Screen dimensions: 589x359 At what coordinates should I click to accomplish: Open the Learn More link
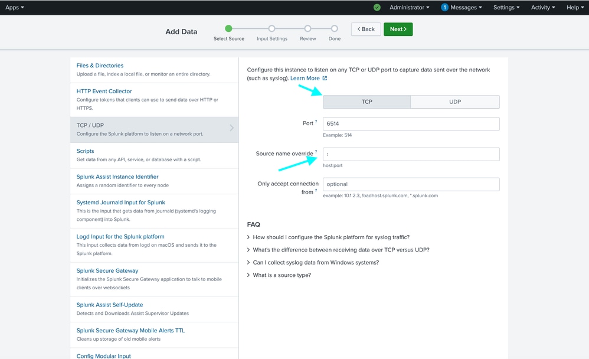point(305,78)
